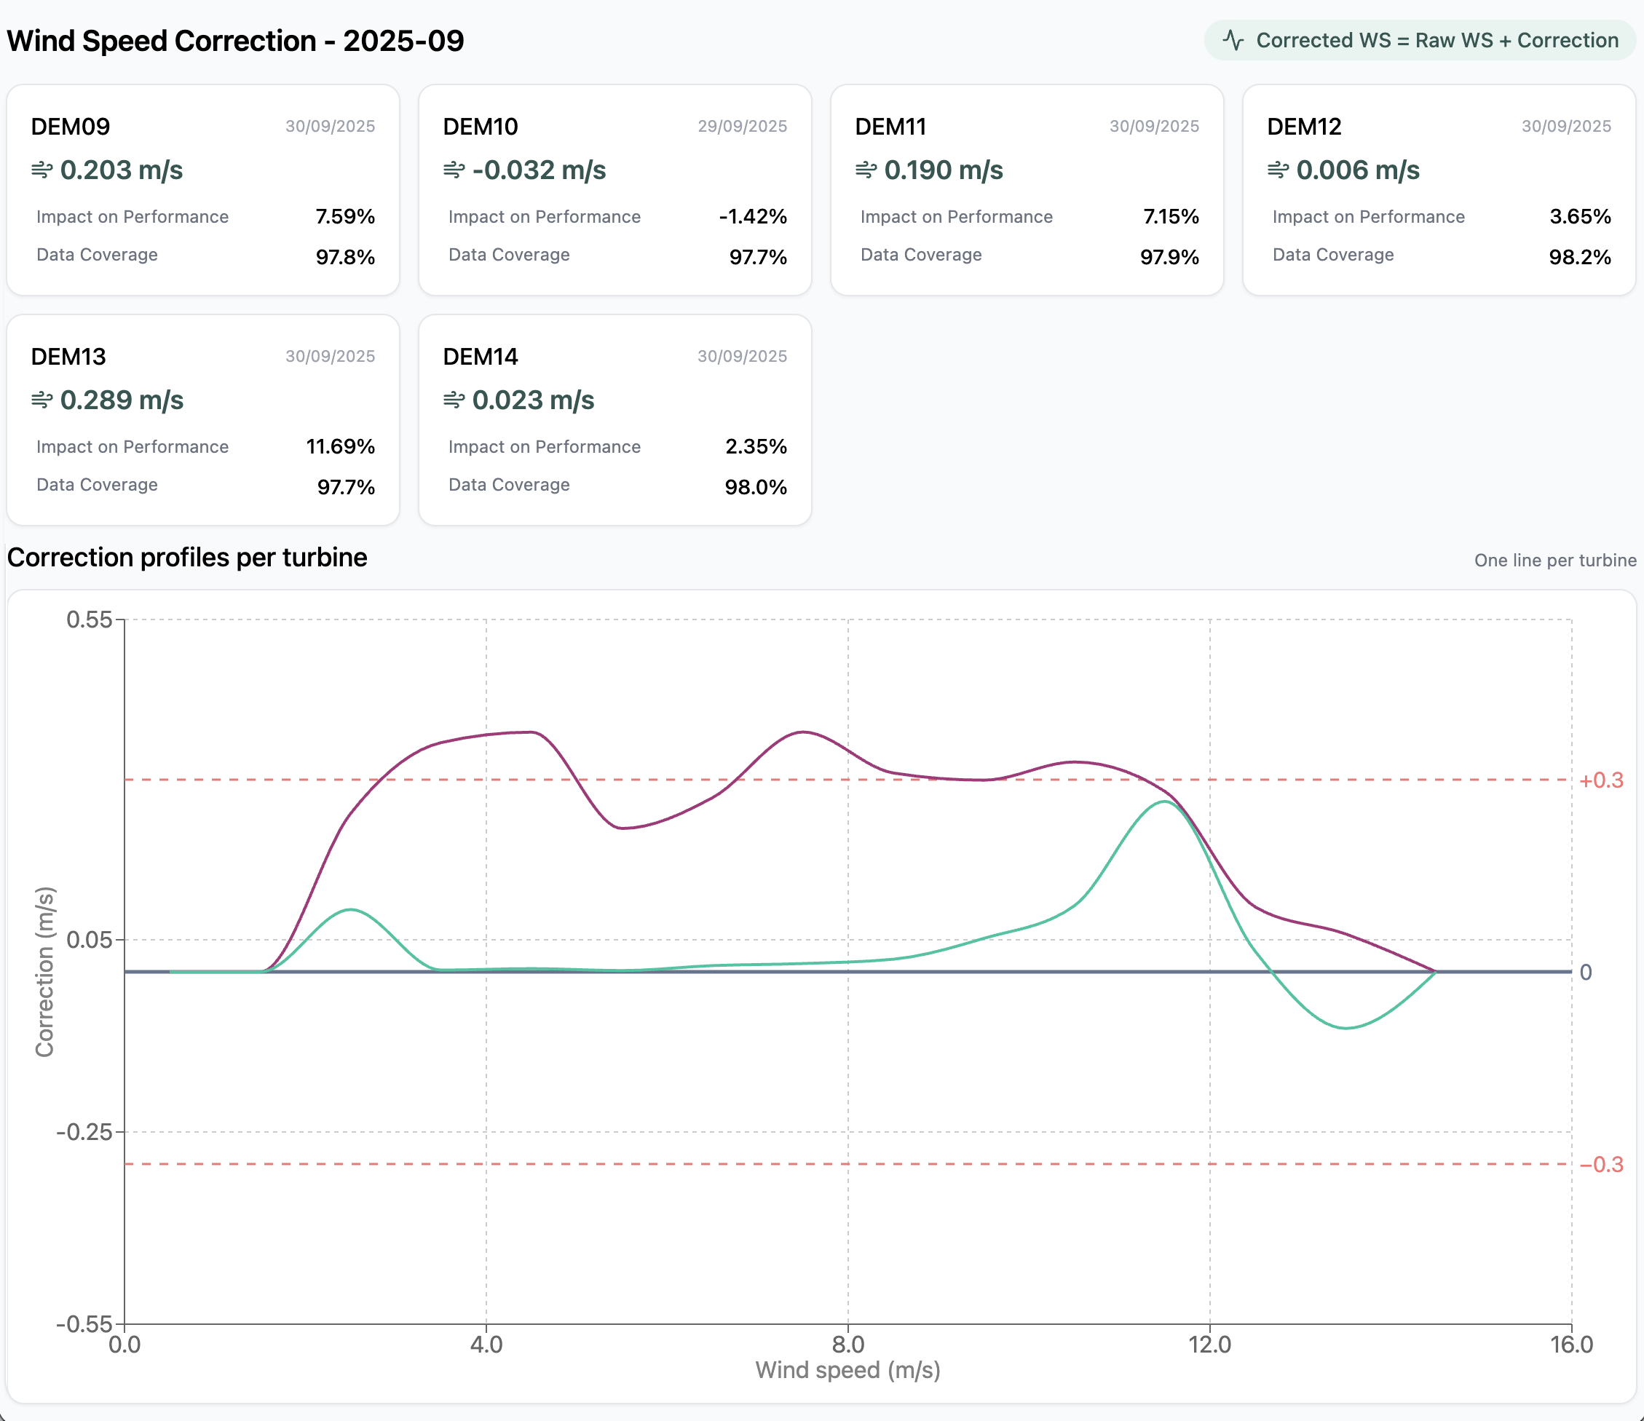The height and width of the screenshot is (1421, 1644).
Task: Click the Correction profiles per turbine heading
Action: pyautogui.click(x=187, y=558)
